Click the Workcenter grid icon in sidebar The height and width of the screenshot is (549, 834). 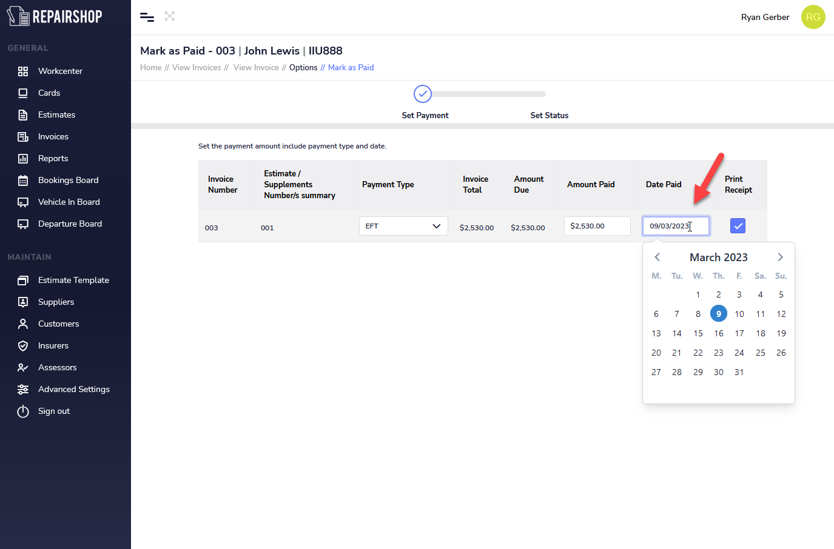click(x=23, y=71)
